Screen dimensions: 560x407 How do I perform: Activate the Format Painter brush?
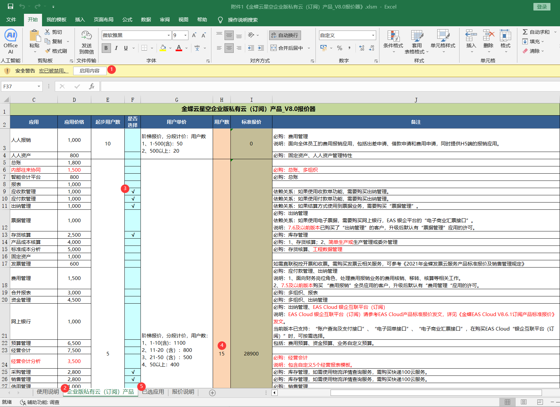pyautogui.click(x=48, y=51)
